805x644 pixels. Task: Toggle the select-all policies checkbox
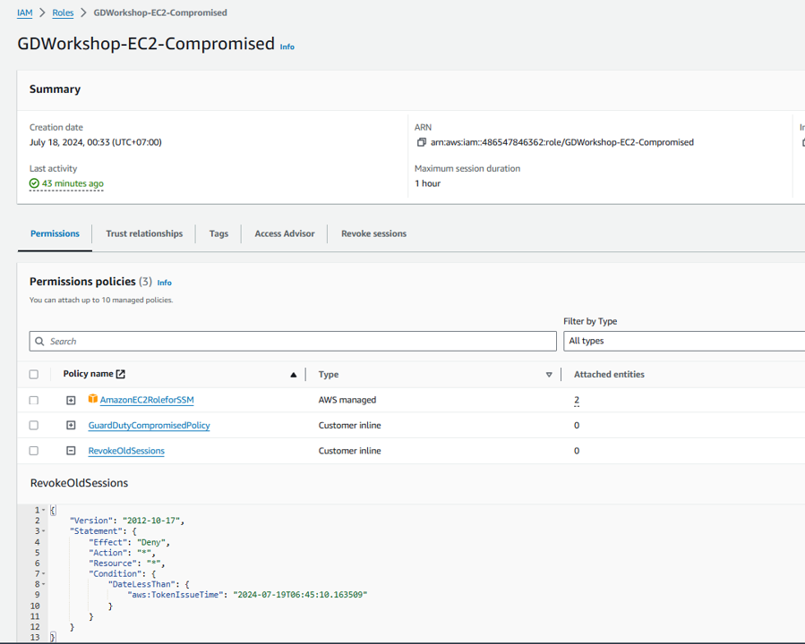[34, 374]
